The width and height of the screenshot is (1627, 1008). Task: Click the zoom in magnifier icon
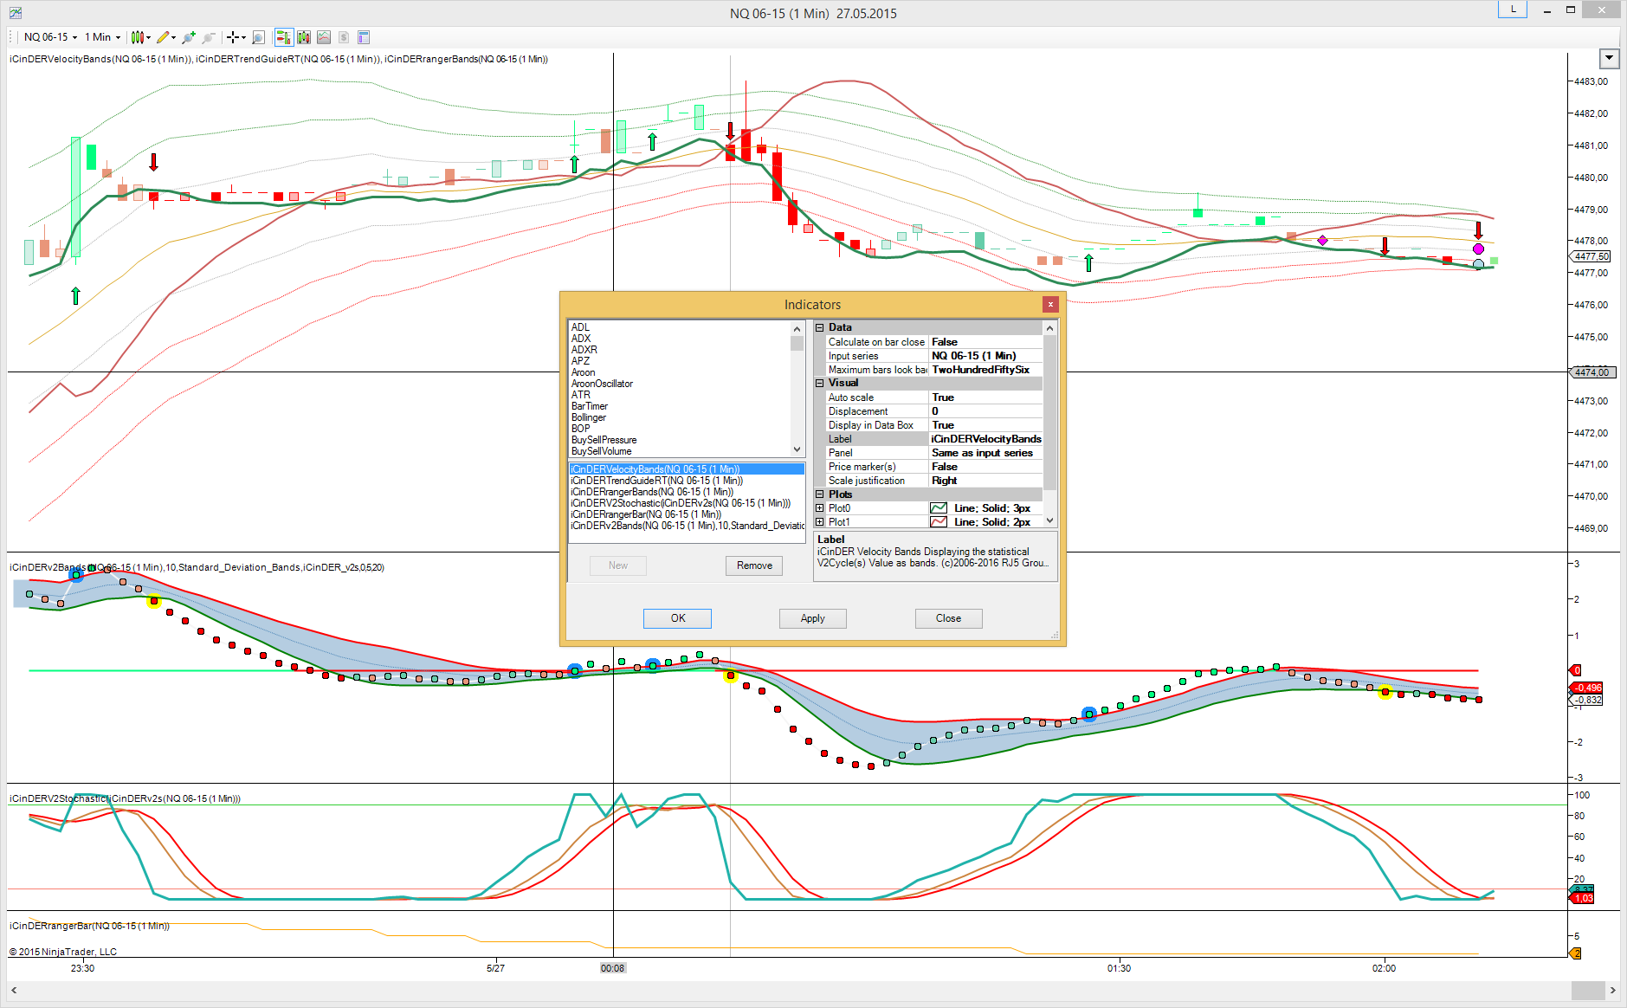[x=188, y=37]
